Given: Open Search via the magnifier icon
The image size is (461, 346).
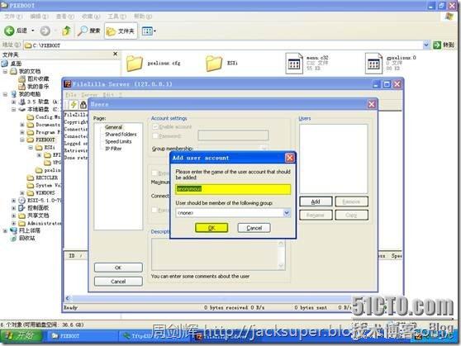Looking at the screenshot, I should [x=83, y=31].
